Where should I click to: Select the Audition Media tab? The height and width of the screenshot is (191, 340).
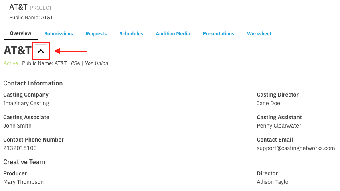(x=173, y=34)
